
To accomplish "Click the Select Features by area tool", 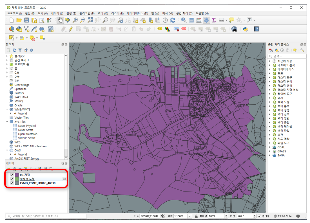I will point(12,38).
